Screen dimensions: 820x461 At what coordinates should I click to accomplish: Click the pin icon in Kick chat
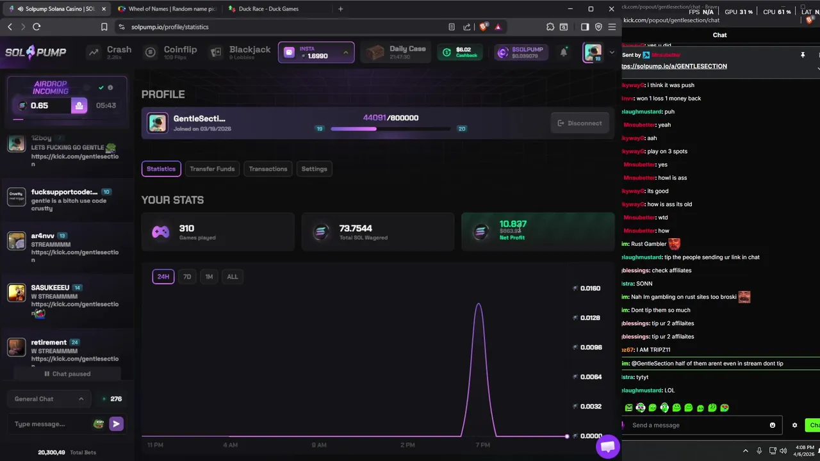point(803,56)
